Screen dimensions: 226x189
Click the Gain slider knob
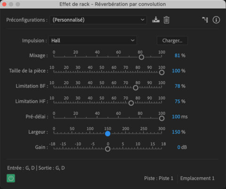point(108,149)
